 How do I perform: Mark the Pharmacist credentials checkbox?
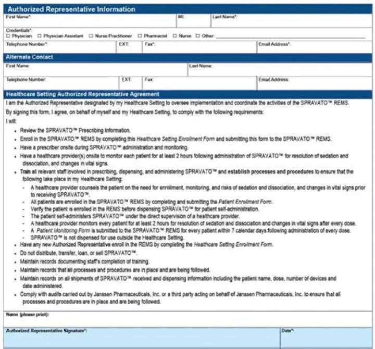140,36
